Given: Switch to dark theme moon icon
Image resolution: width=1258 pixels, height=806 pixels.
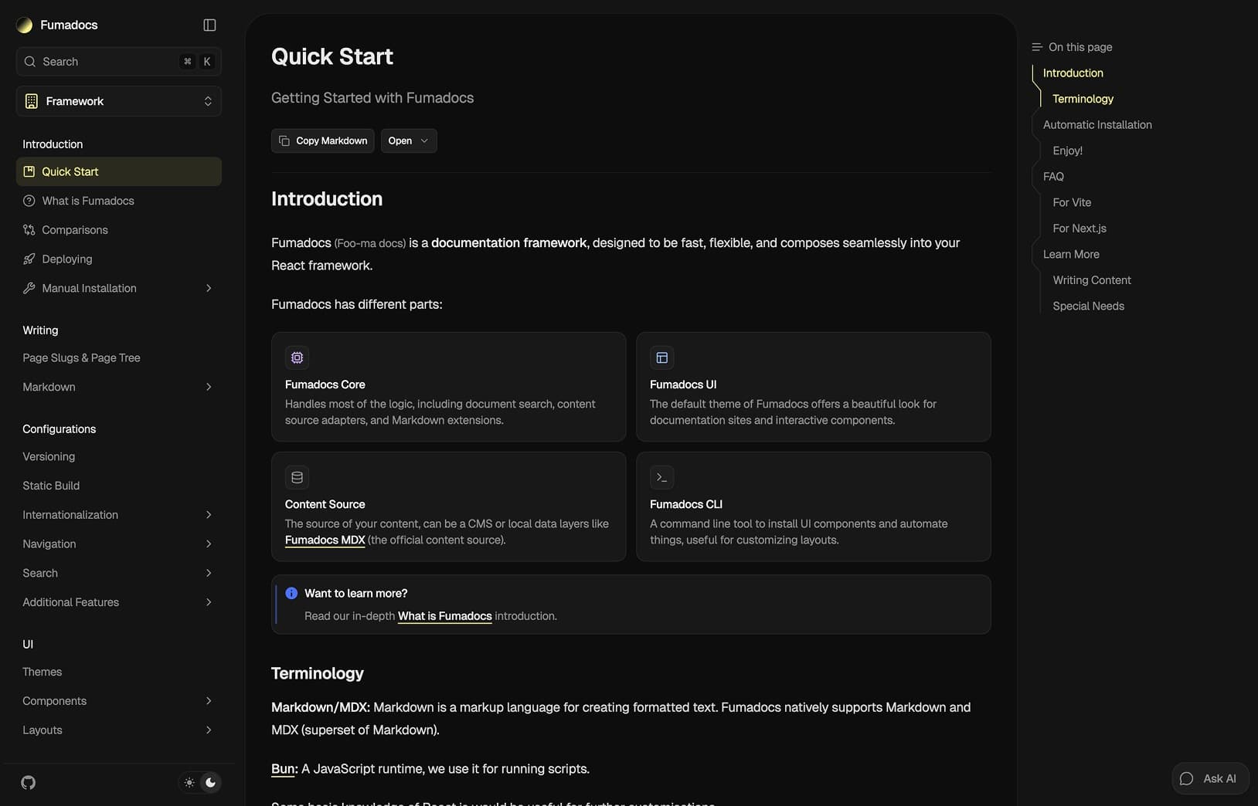Looking at the screenshot, I should 210,783.
